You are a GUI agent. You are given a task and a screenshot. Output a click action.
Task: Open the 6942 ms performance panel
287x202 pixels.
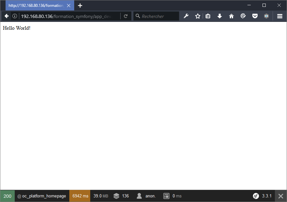80,196
